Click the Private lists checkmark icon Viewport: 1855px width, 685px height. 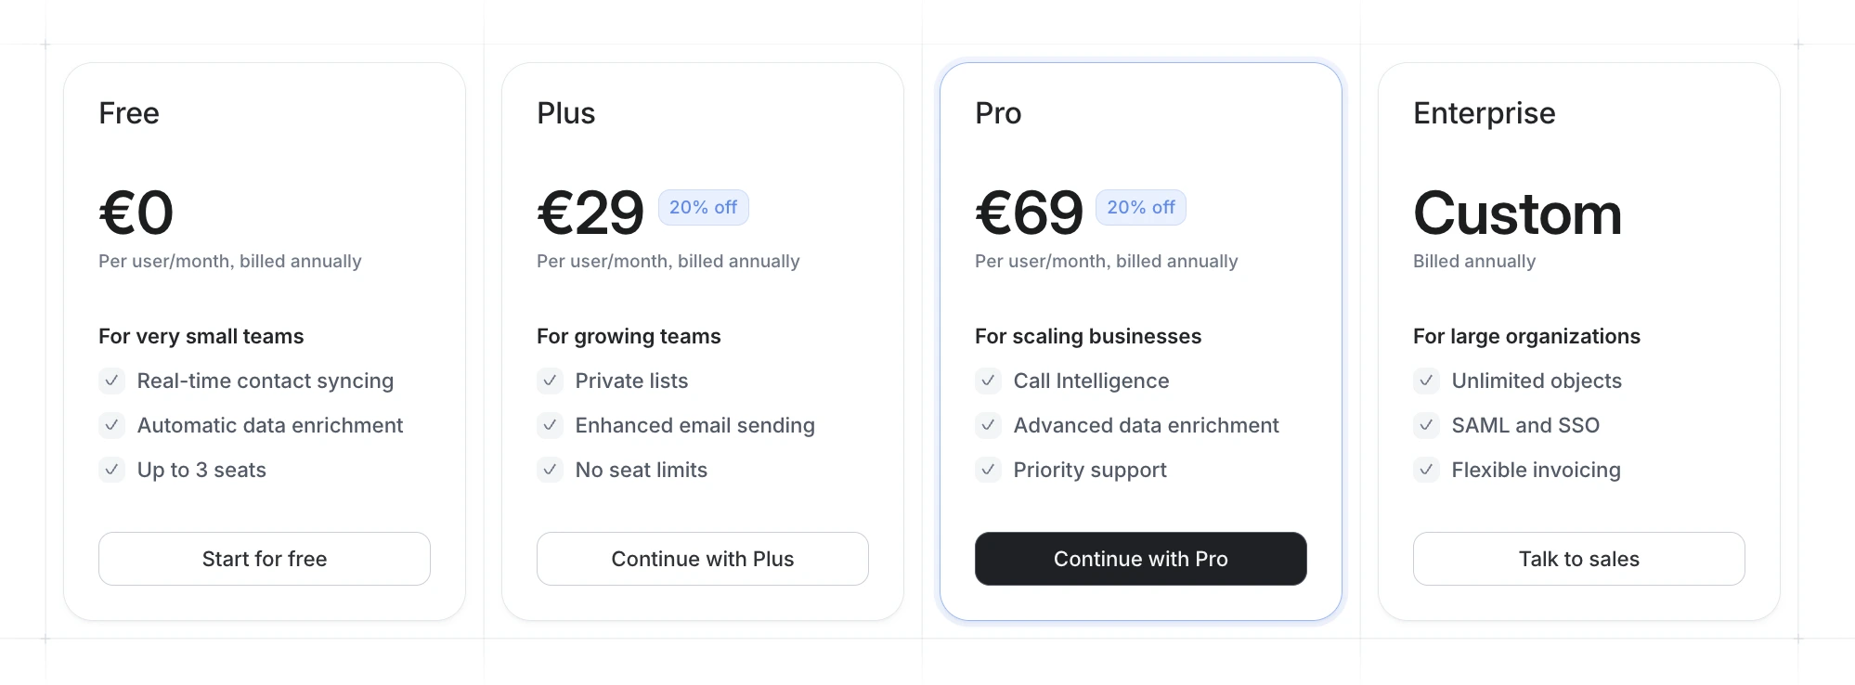pyautogui.click(x=550, y=381)
